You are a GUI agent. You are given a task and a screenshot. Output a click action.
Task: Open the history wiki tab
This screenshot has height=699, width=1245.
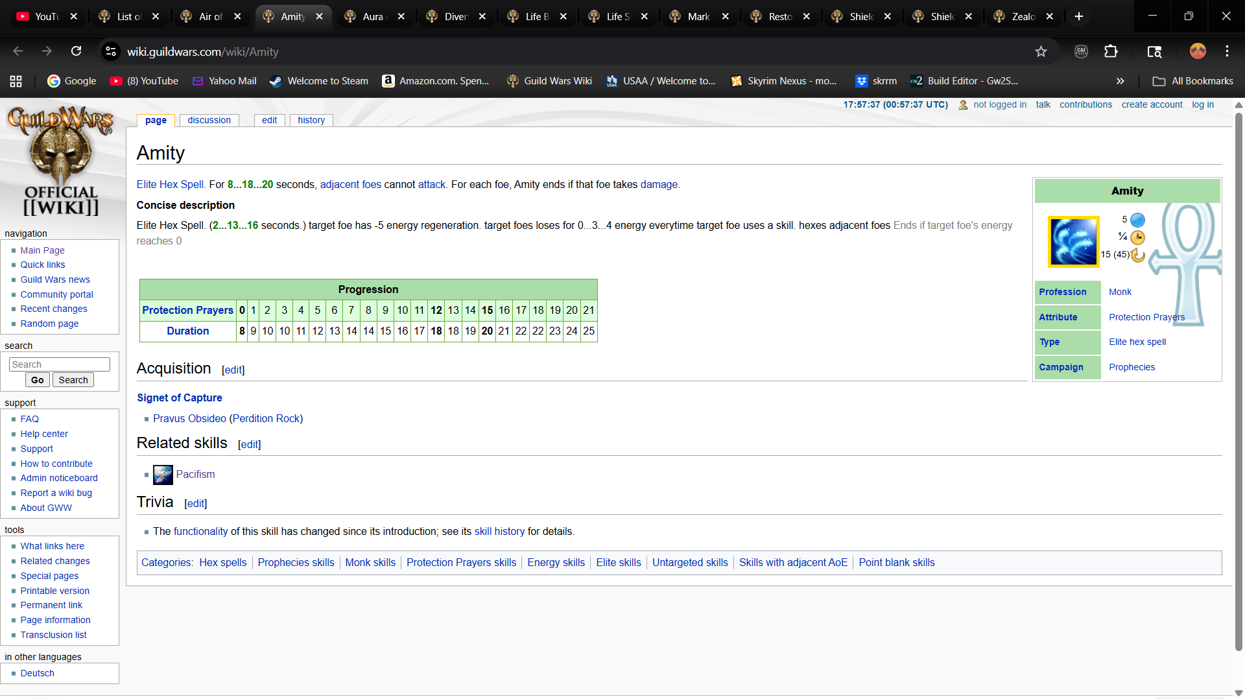tap(311, 120)
